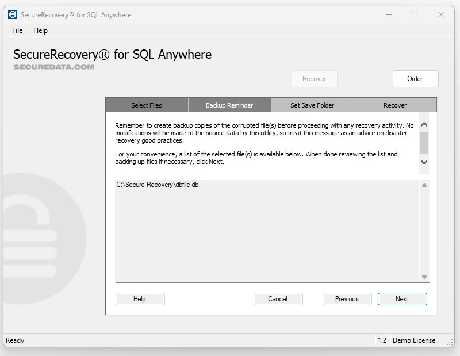Go to the Set Save Folder tab

[312, 105]
